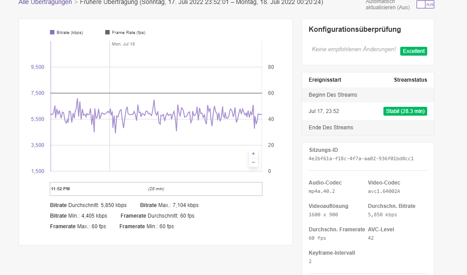Toggle the automatic refresh switch (AUS)

[425, 4]
